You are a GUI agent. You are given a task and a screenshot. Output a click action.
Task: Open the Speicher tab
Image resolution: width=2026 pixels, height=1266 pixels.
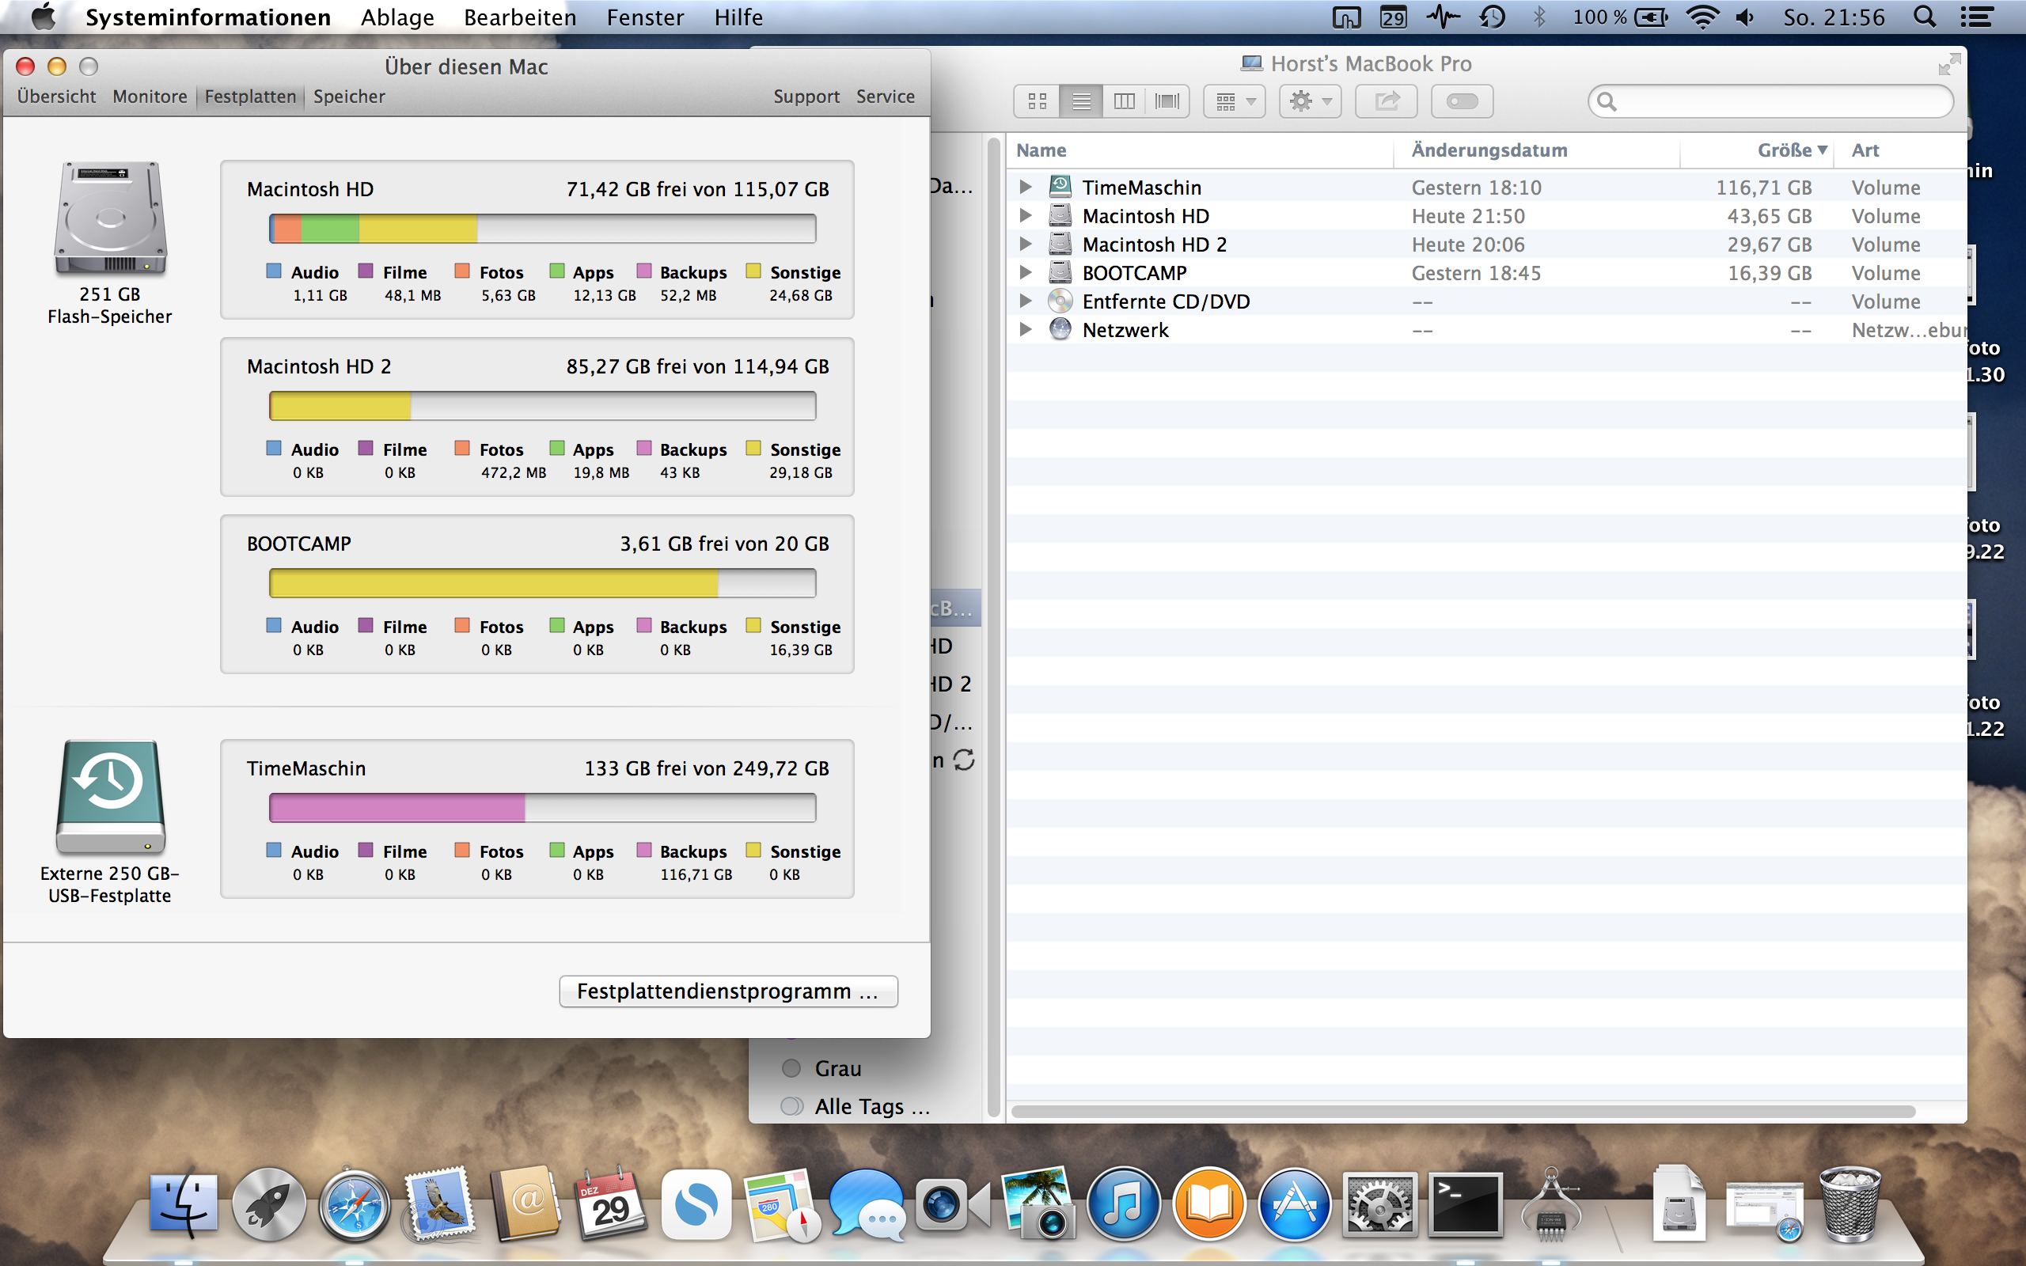click(349, 97)
